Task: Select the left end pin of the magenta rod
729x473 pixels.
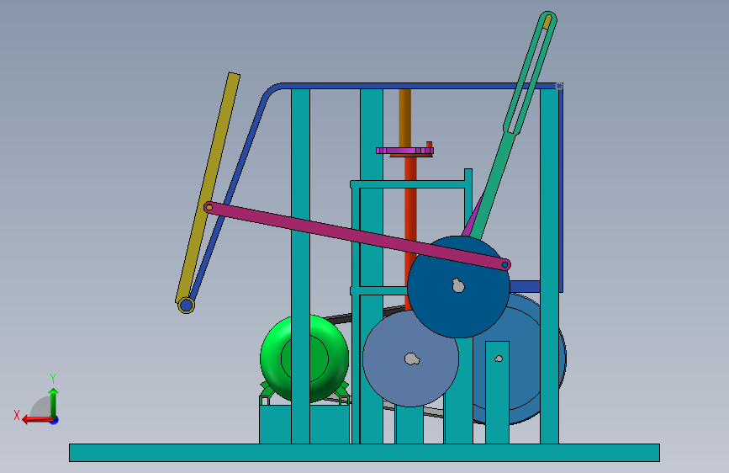Action: 209,207
